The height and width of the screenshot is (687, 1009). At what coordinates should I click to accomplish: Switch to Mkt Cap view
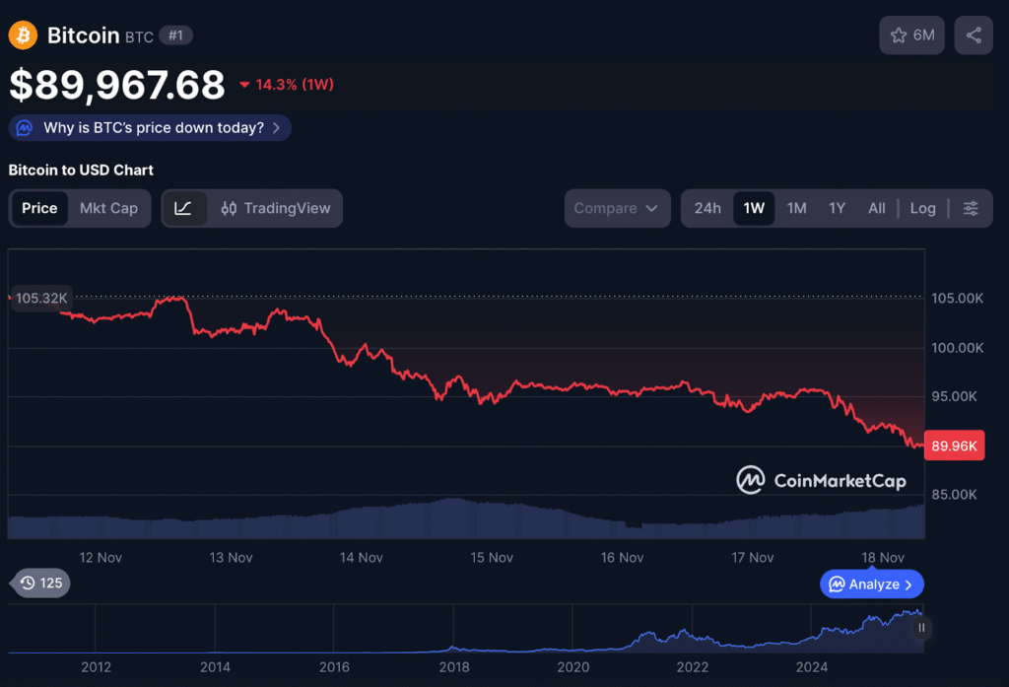pos(108,208)
